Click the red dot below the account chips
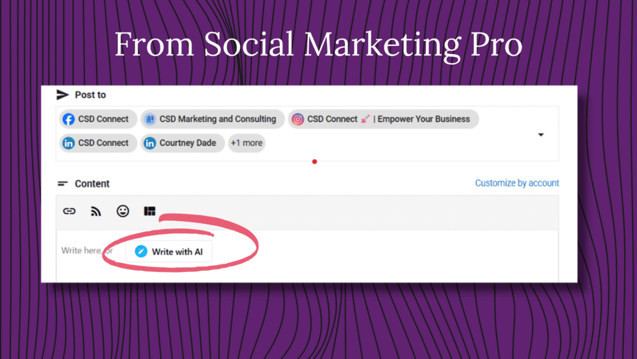This screenshot has width=637, height=359. click(x=314, y=162)
